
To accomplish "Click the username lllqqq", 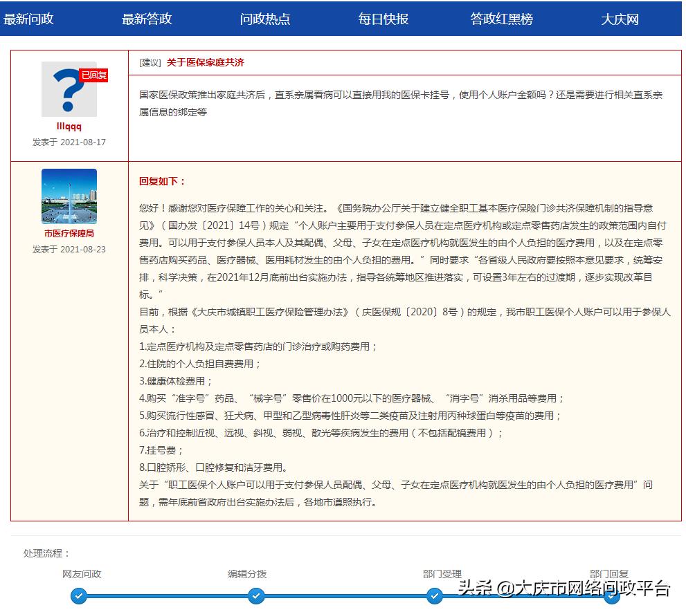I will click(69, 127).
